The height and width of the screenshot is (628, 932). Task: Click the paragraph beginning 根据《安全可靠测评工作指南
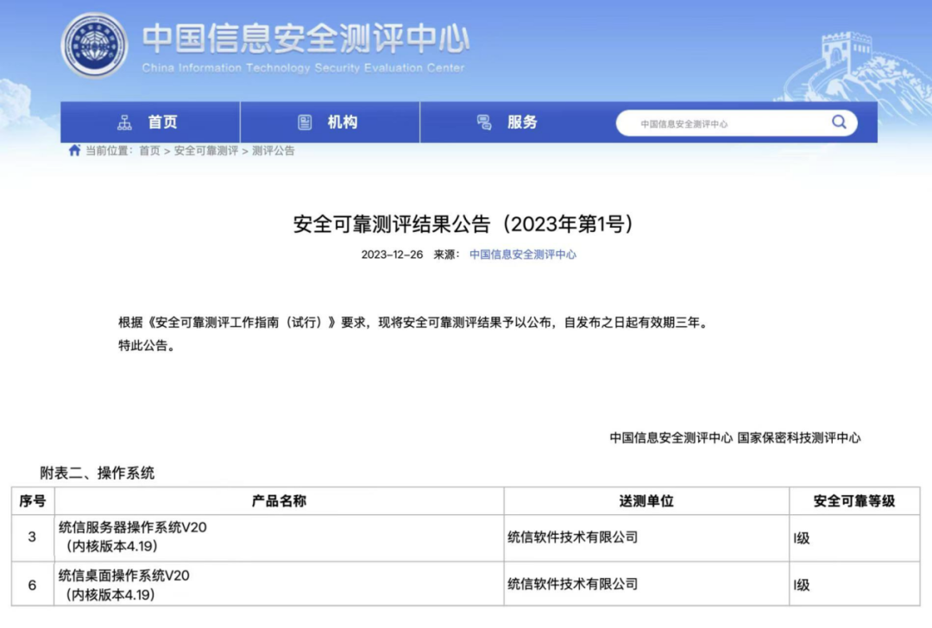[x=414, y=323]
